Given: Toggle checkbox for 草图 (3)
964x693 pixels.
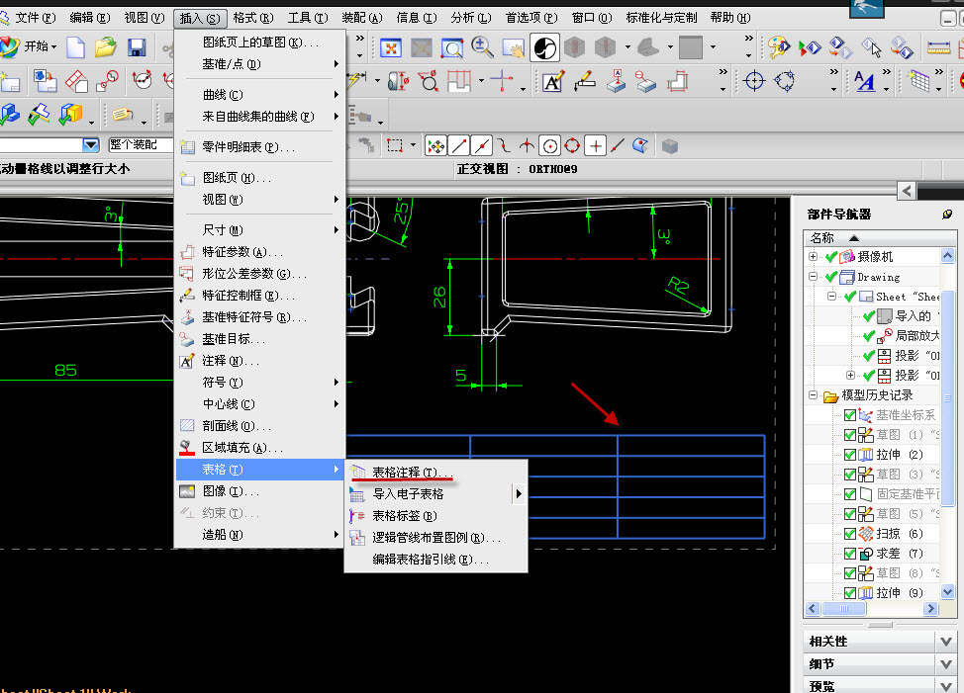Looking at the screenshot, I should [850, 475].
